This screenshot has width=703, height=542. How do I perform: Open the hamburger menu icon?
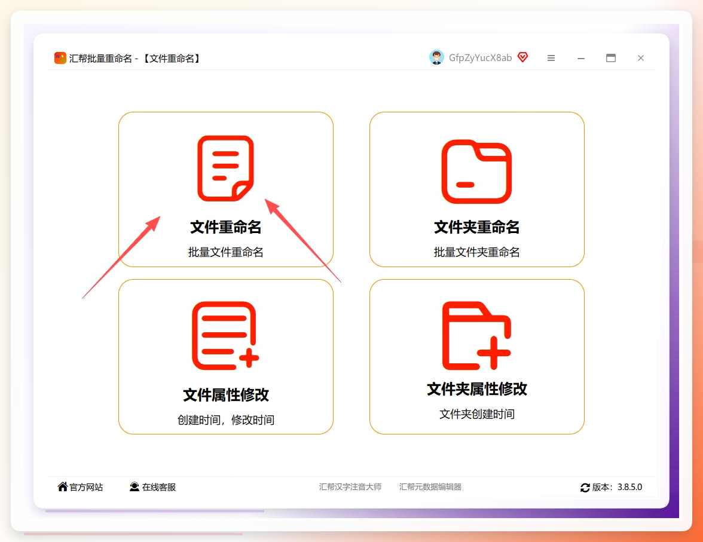point(551,58)
